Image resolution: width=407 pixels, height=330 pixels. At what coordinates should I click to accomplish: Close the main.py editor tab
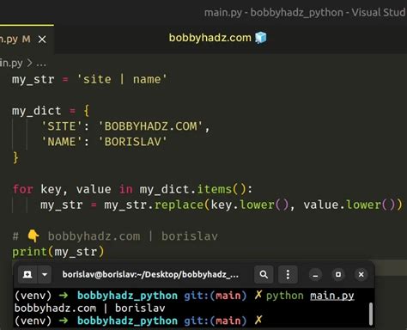(x=42, y=40)
